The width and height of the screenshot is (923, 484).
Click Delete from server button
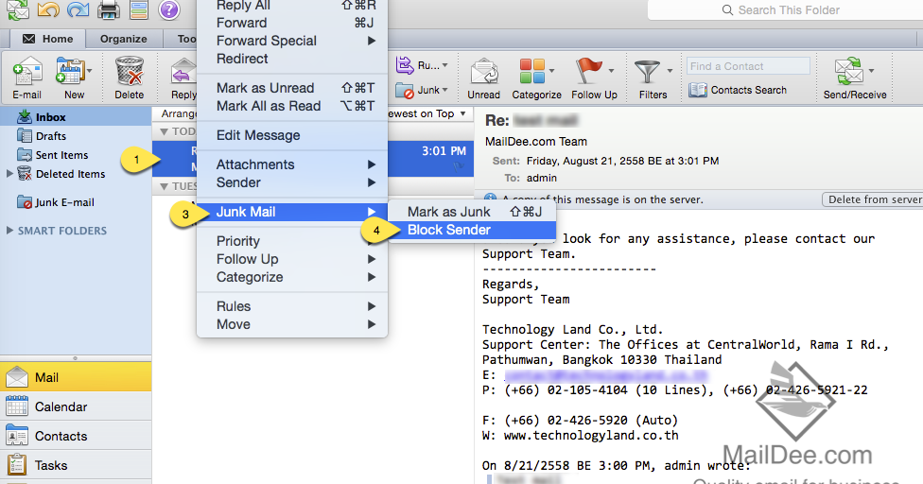[x=873, y=200]
